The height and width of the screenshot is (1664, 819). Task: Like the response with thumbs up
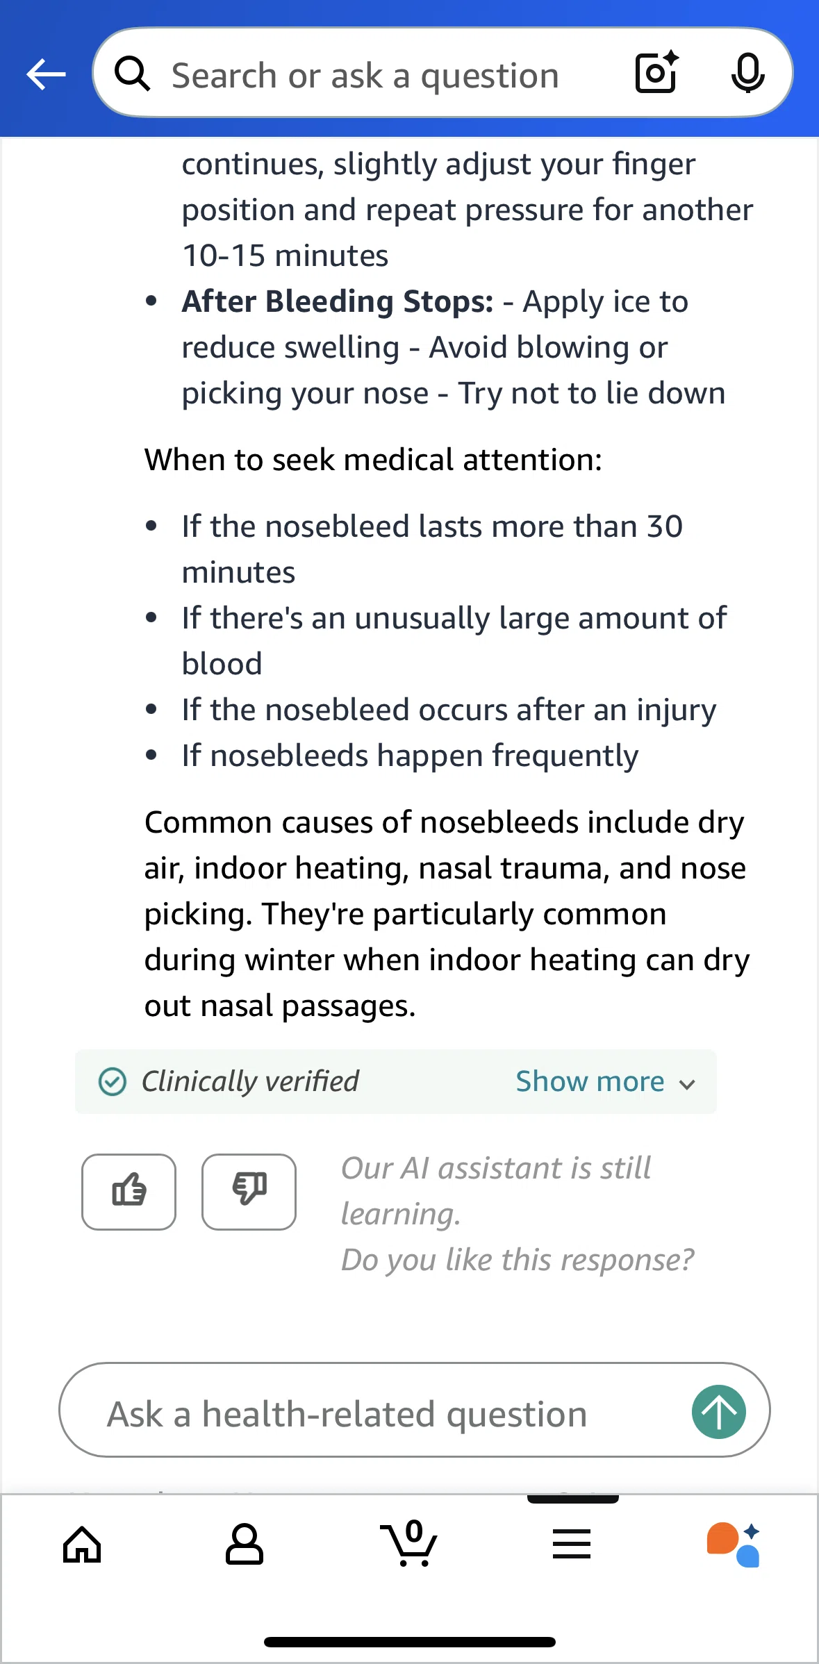tap(129, 1192)
